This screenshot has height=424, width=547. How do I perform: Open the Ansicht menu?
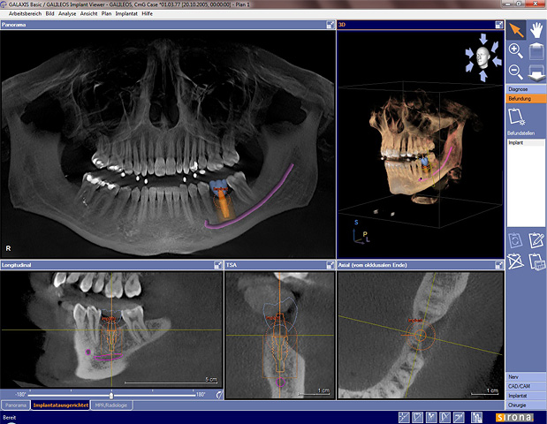coord(89,13)
